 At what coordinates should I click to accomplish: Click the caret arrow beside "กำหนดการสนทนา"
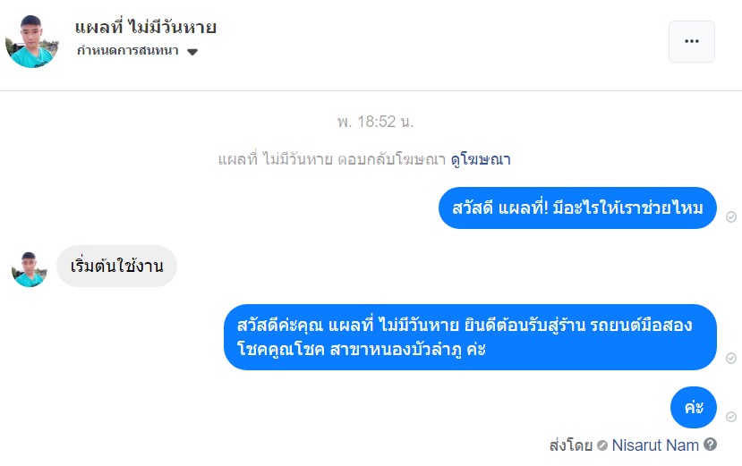click(x=192, y=52)
